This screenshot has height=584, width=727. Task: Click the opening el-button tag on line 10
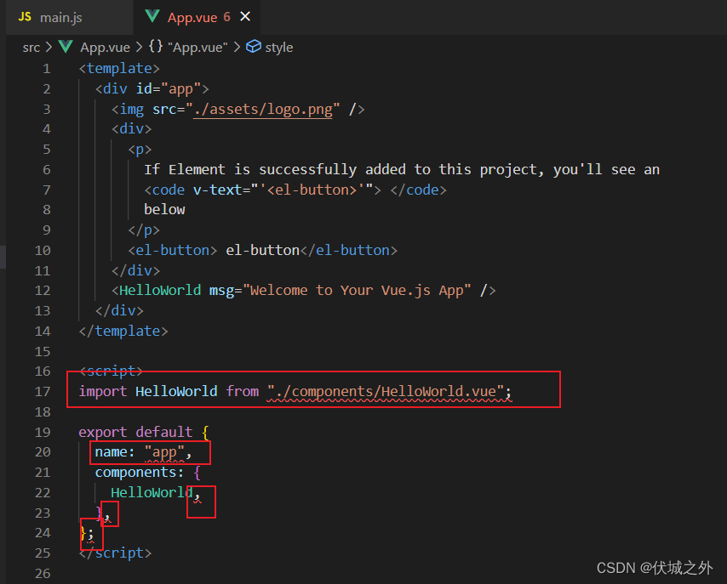pos(173,250)
